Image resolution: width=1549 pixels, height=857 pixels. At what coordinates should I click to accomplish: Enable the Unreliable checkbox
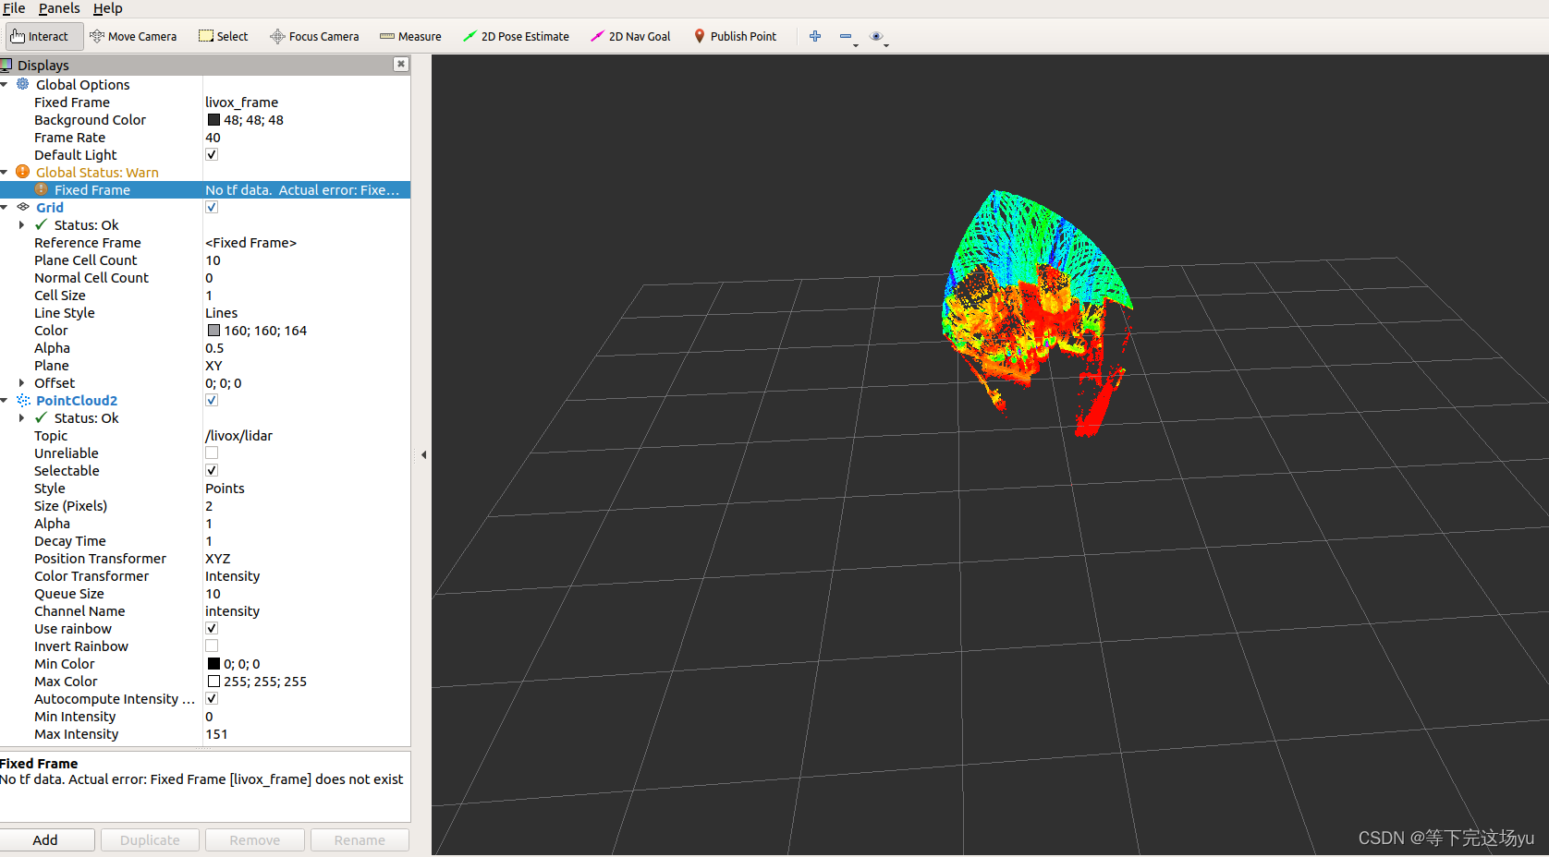point(212,453)
